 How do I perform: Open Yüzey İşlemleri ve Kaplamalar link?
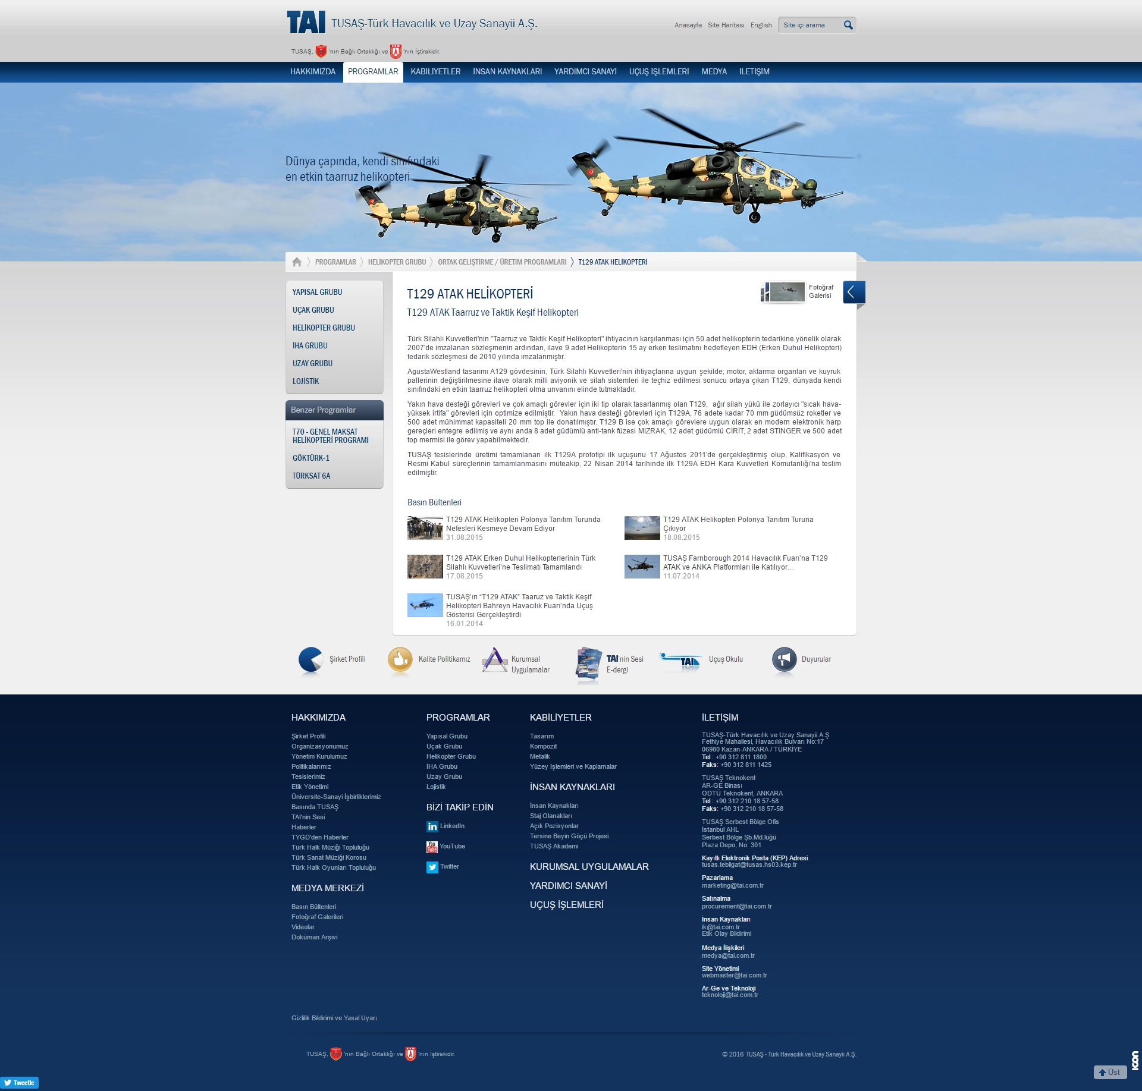point(573,767)
